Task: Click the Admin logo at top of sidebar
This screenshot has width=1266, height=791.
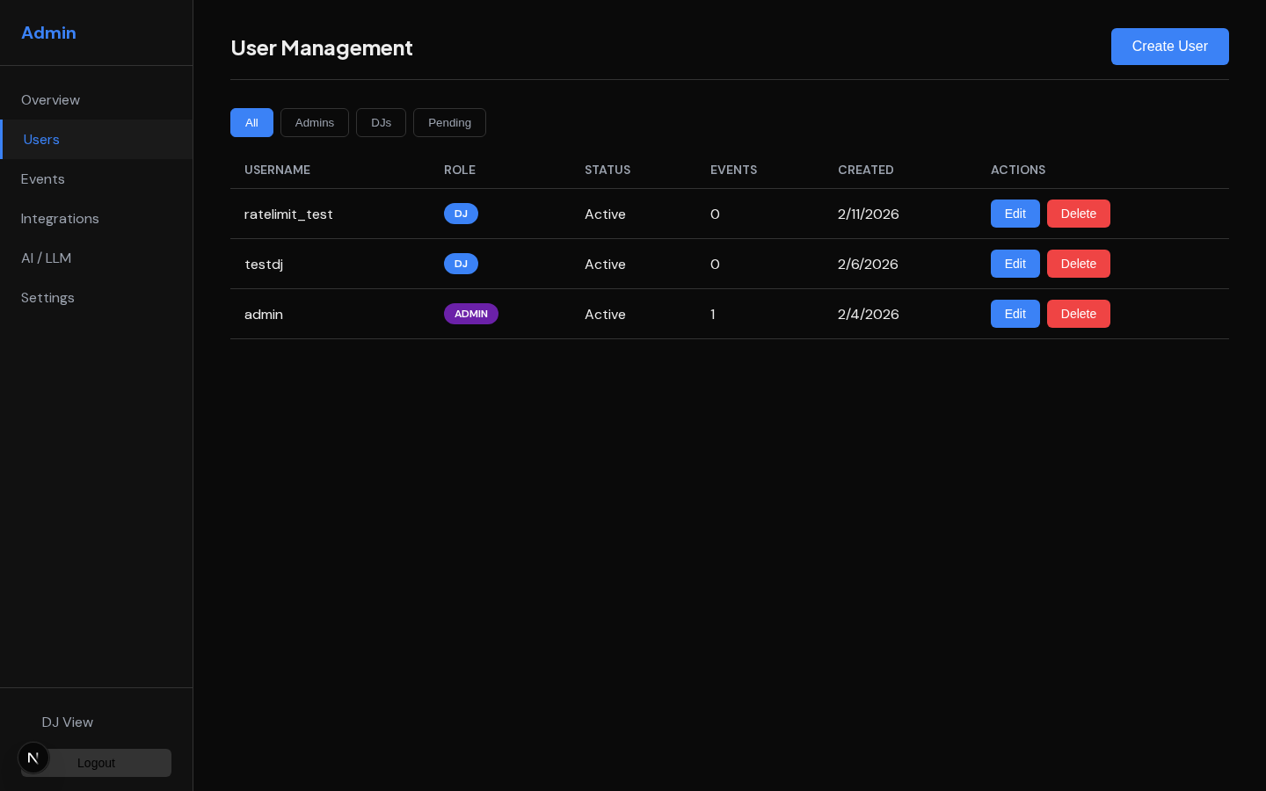Action: pyautogui.click(x=48, y=33)
